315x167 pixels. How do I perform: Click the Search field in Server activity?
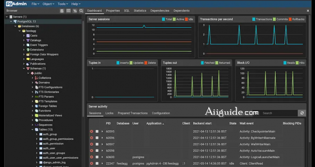coord(279,113)
